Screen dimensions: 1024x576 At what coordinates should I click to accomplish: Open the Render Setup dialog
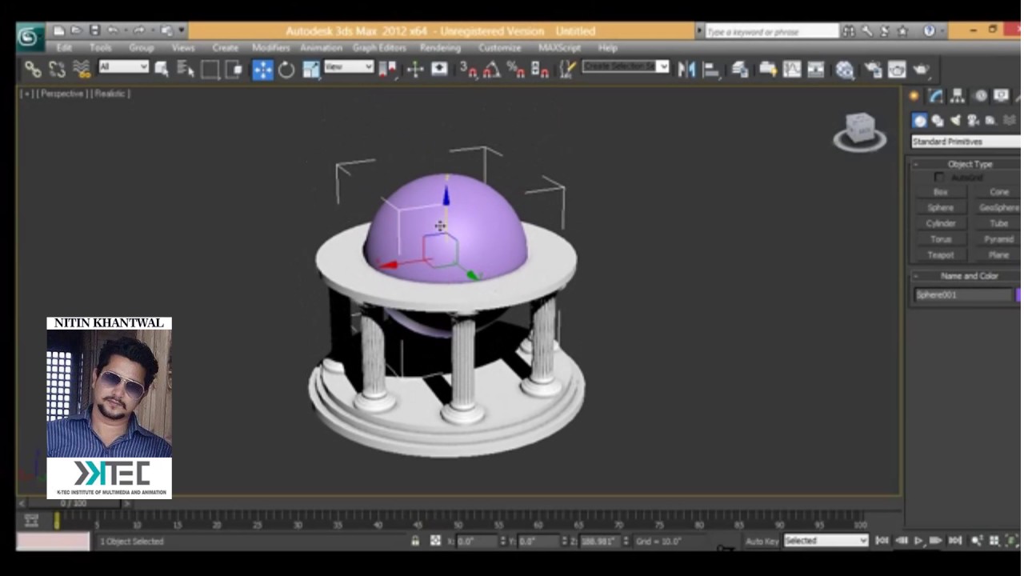(x=873, y=70)
